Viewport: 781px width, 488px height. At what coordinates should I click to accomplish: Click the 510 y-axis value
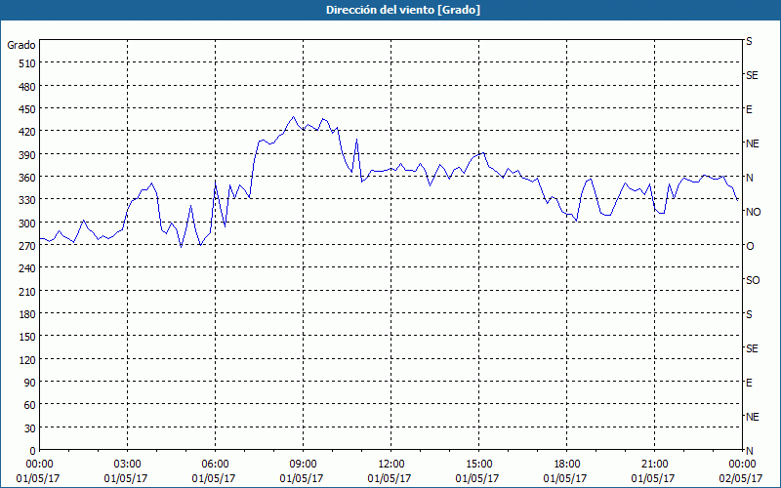(x=27, y=63)
